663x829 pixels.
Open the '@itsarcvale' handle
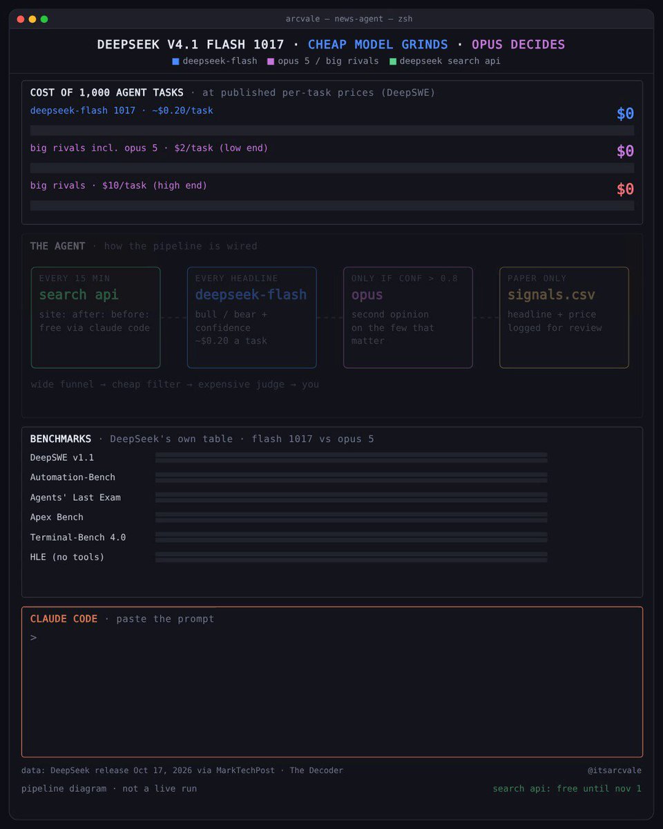[615, 770]
